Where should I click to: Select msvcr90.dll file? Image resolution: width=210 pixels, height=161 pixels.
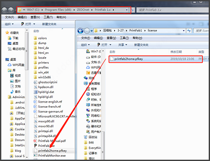tap(44, 126)
